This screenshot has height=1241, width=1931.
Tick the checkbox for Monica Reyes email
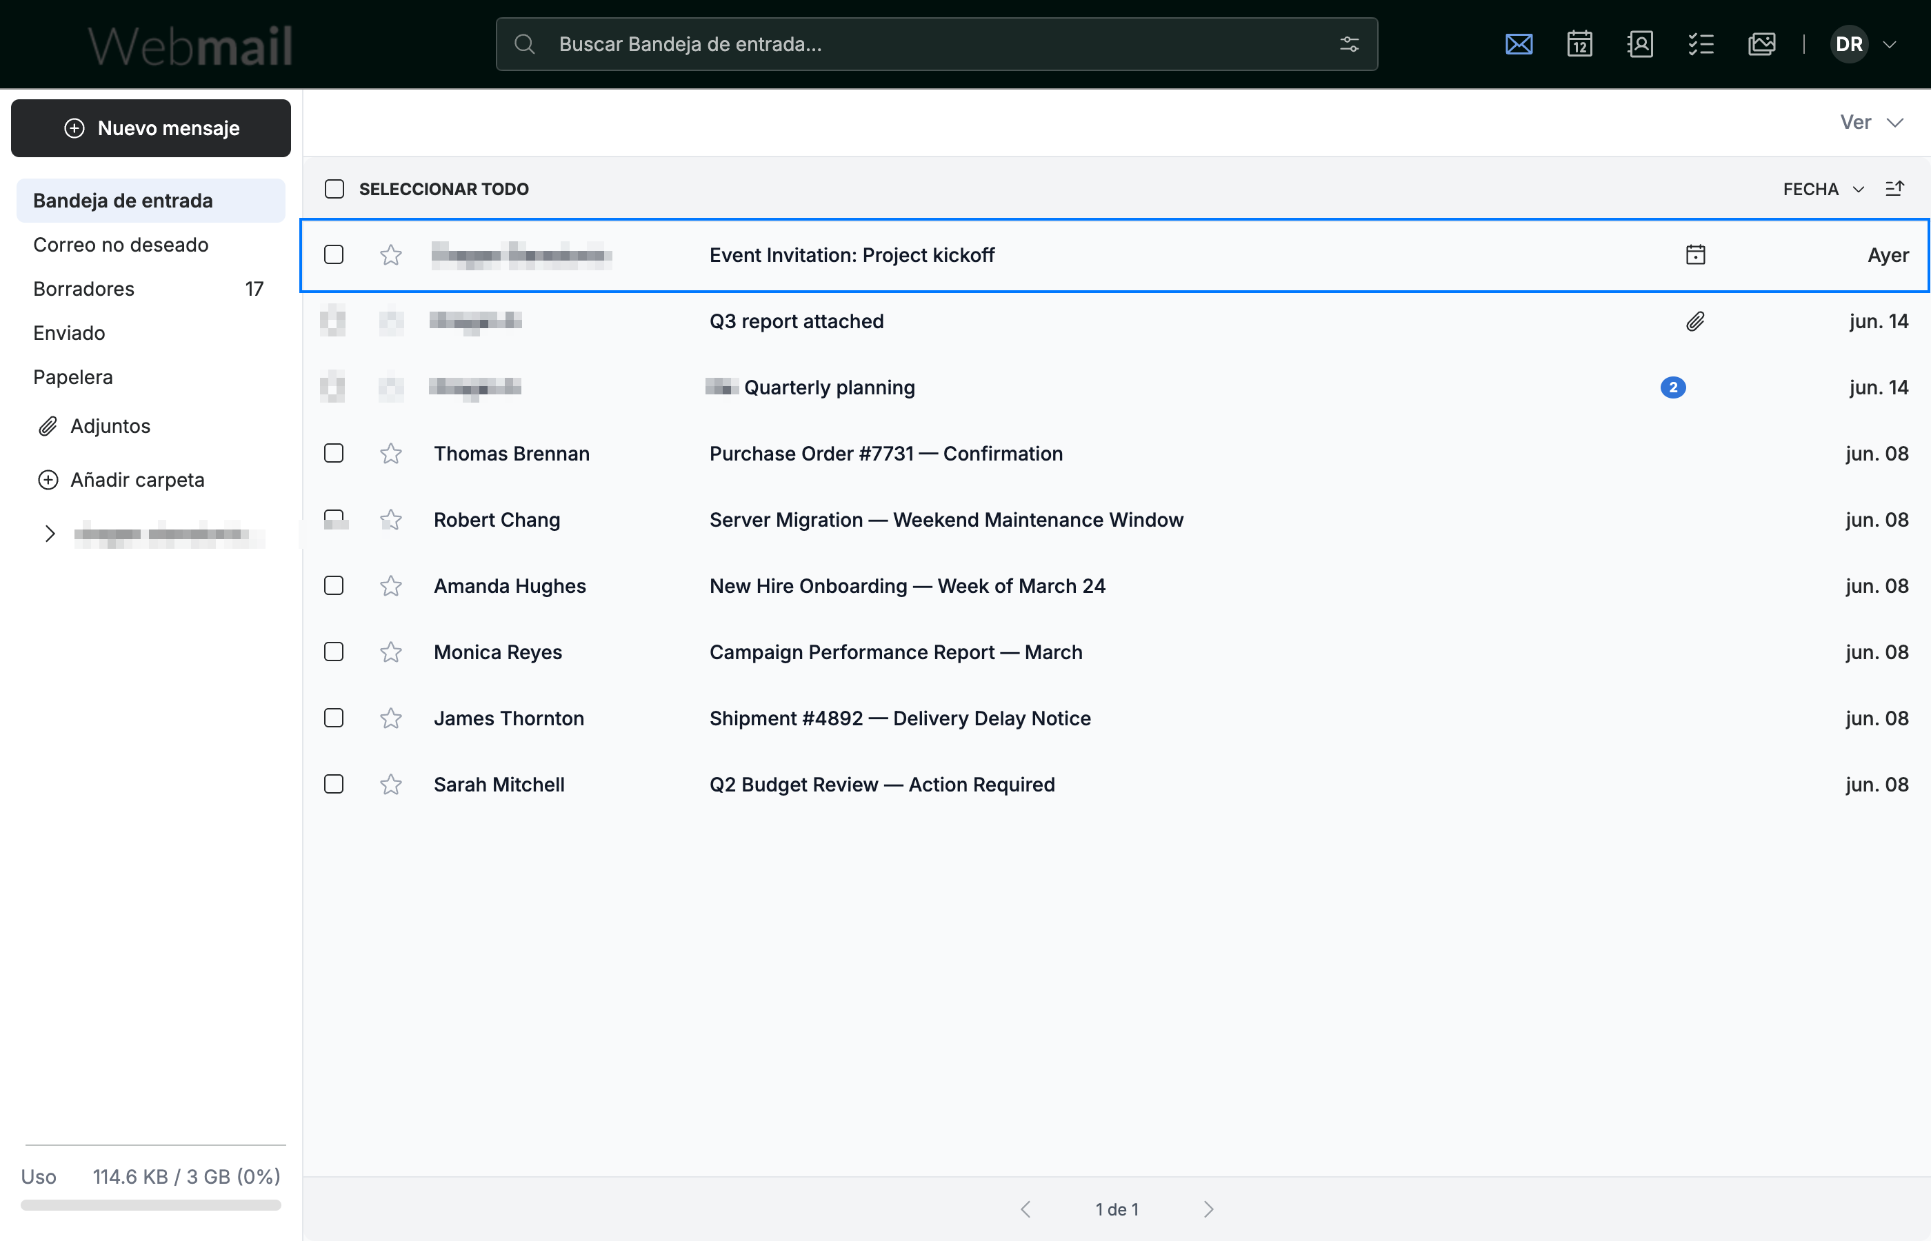(334, 652)
